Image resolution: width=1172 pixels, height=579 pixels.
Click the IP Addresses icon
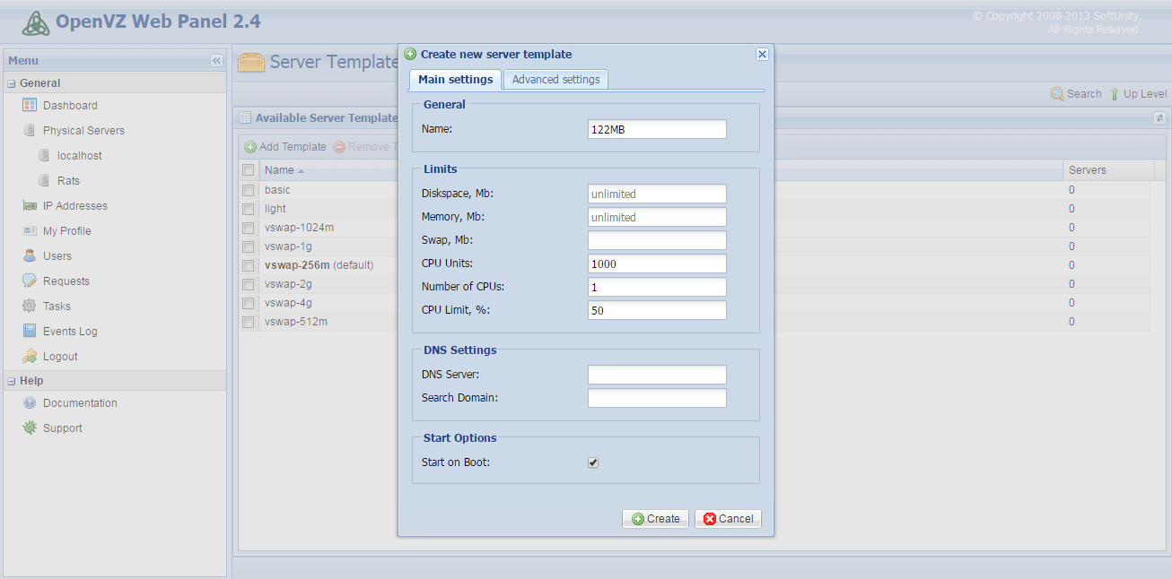coord(30,206)
